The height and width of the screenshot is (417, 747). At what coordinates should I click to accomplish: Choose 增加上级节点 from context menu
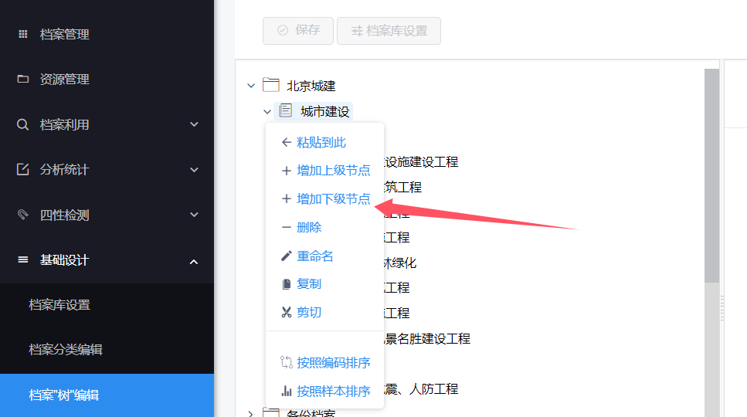pyautogui.click(x=334, y=171)
